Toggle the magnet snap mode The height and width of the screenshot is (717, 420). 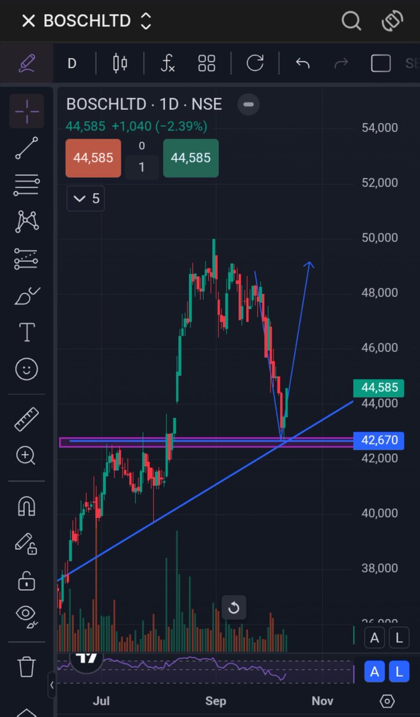point(26,506)
